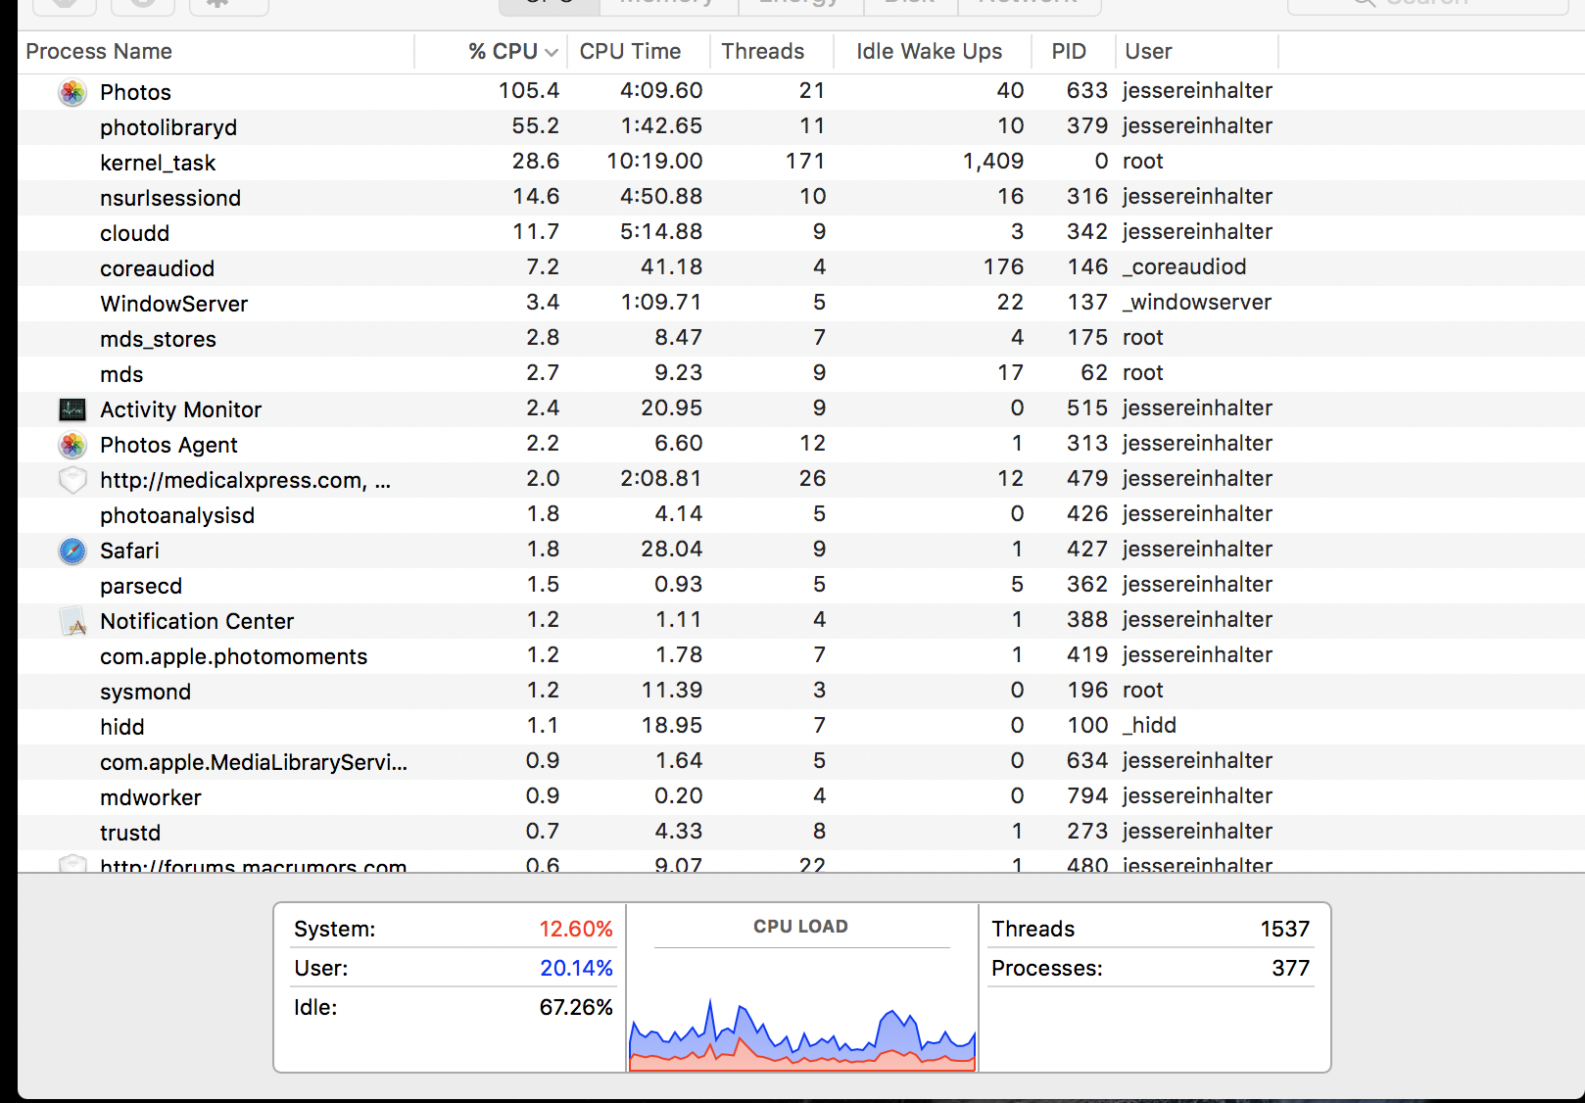Select the nsurlsessiond process
The image size is (1585, 1103).
801,198
